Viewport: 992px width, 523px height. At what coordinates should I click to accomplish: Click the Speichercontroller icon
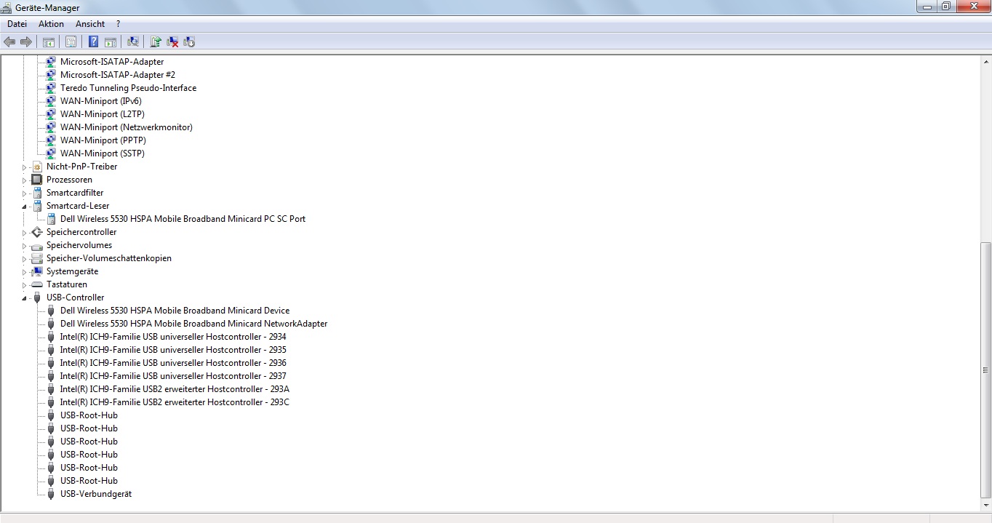pyautogui.click(x=37, y=231)
